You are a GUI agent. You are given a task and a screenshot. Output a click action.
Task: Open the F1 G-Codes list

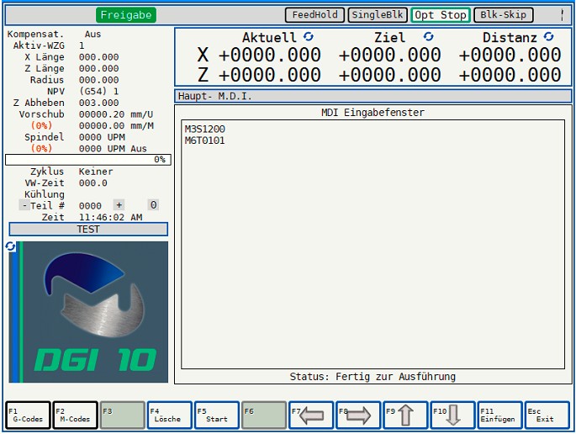pyautogui.click(x=28, y=415)
